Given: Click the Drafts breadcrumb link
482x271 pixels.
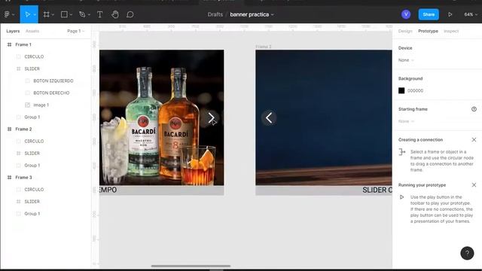Looking at the screenshot, I should [215, 14].
